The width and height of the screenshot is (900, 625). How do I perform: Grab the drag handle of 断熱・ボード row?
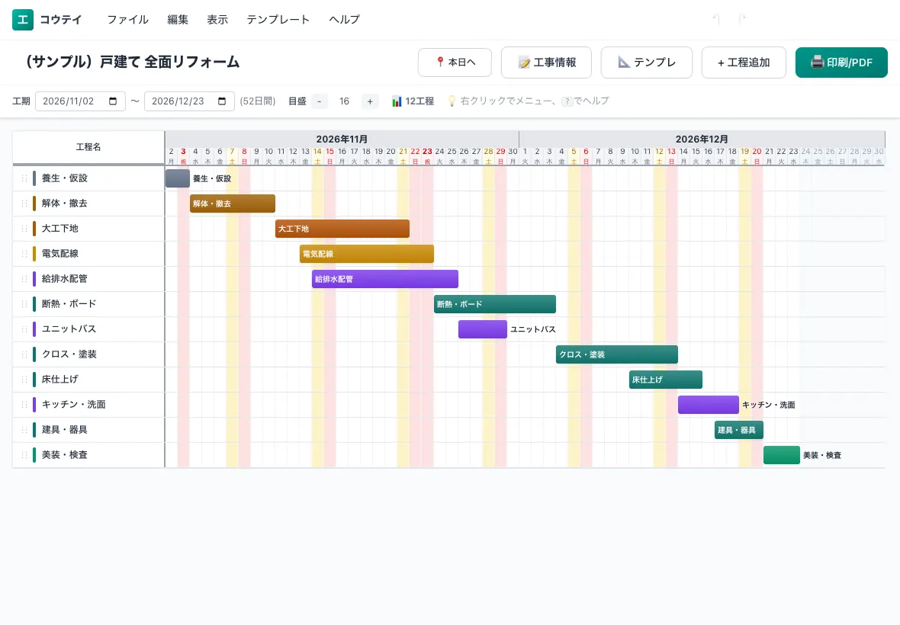pos(24,304)
